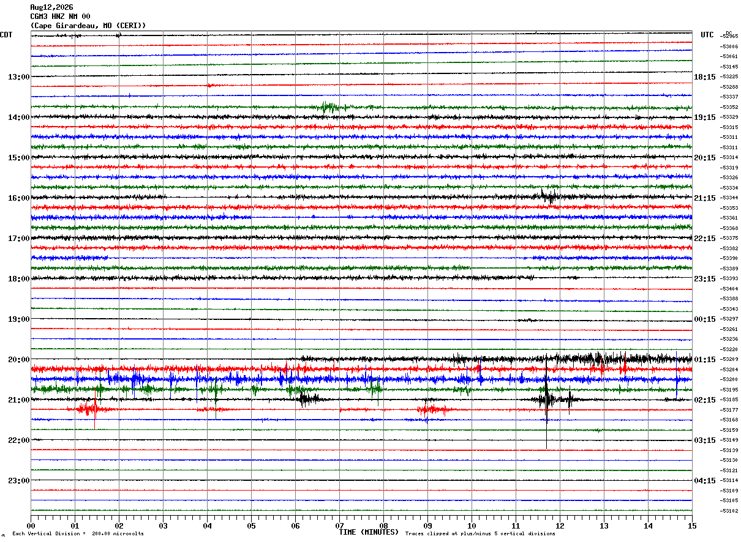Click the '23:15' UTC time label

tap(705, 279)
